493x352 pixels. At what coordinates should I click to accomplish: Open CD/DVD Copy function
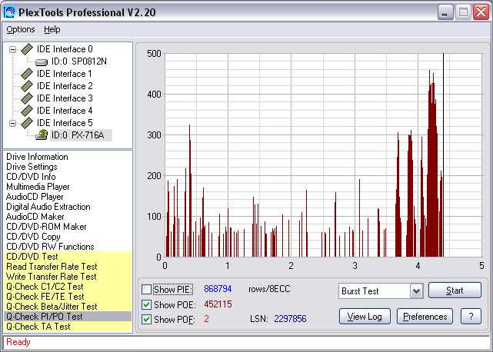[33, 237]
